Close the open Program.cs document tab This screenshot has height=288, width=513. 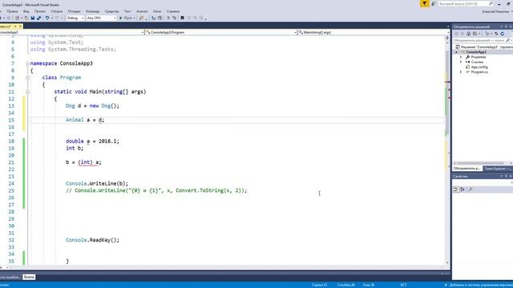coord(20,26)
